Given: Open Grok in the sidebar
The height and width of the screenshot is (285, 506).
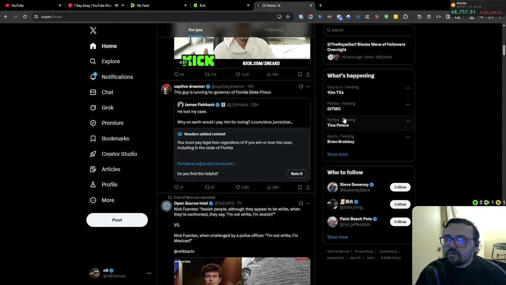Looking at the screenshot, I should pyautogui.click(x=102, y=108).
